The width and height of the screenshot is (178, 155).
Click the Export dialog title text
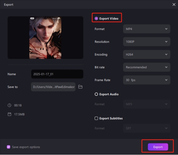click(x=9, y=5)
